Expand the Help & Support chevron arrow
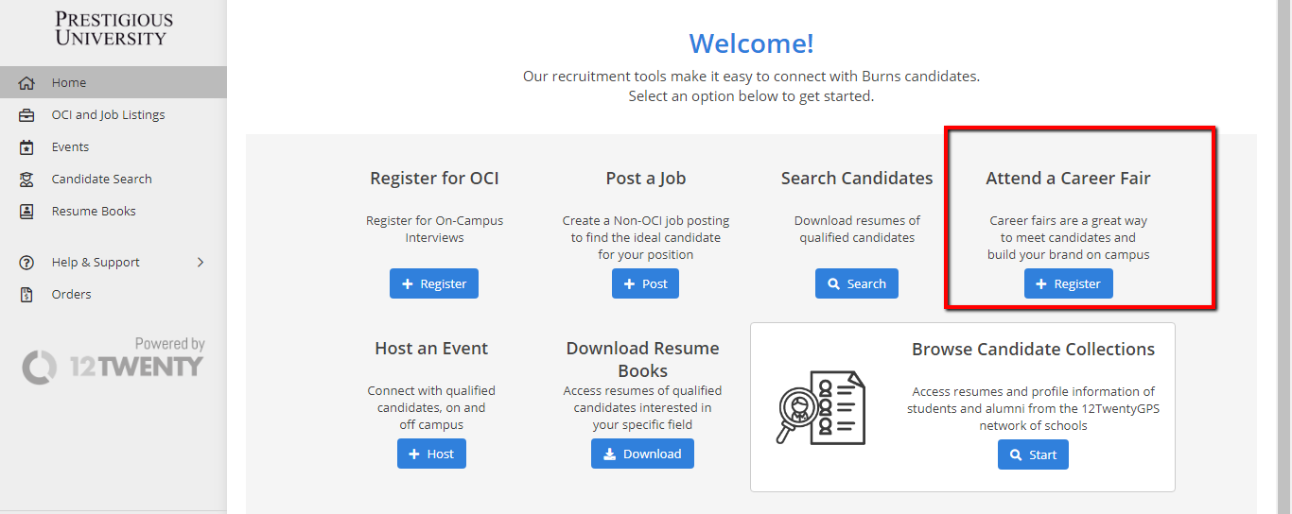 pos(200,263)
